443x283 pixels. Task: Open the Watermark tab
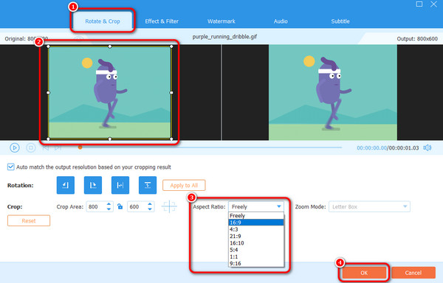221,21
